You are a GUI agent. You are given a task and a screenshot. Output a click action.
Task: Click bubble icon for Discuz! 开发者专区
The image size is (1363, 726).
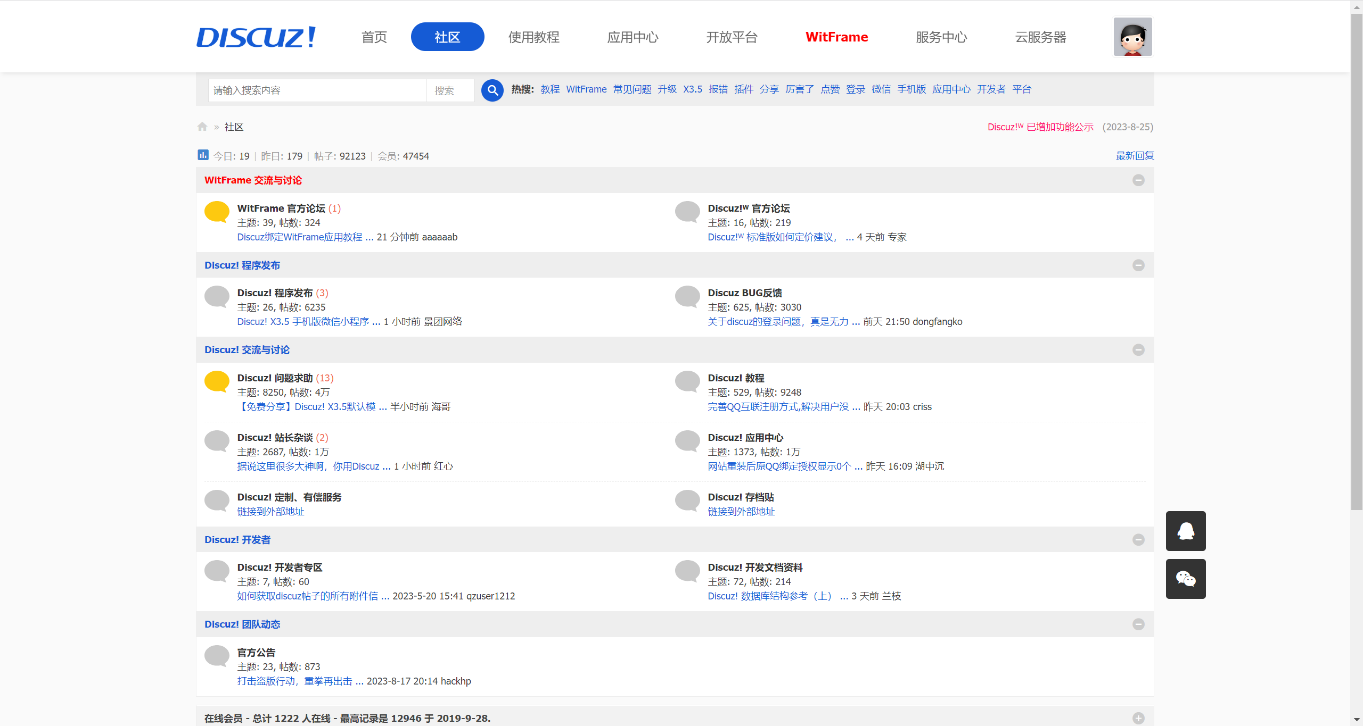[217, 571]
